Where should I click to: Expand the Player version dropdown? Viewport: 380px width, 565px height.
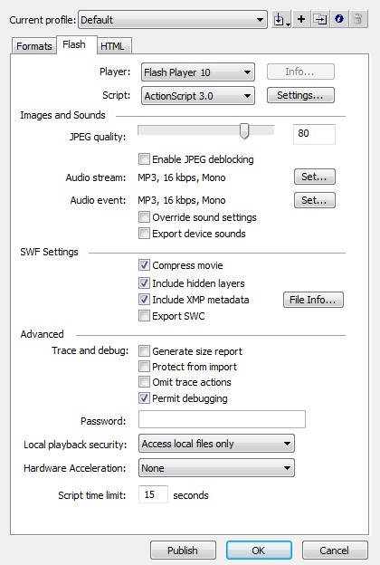198,72
